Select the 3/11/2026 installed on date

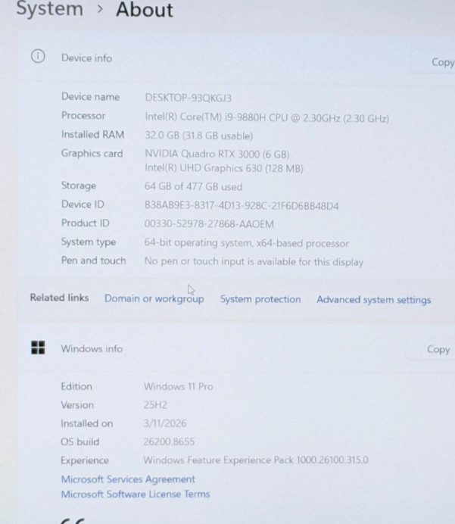[x=165, y=423]
